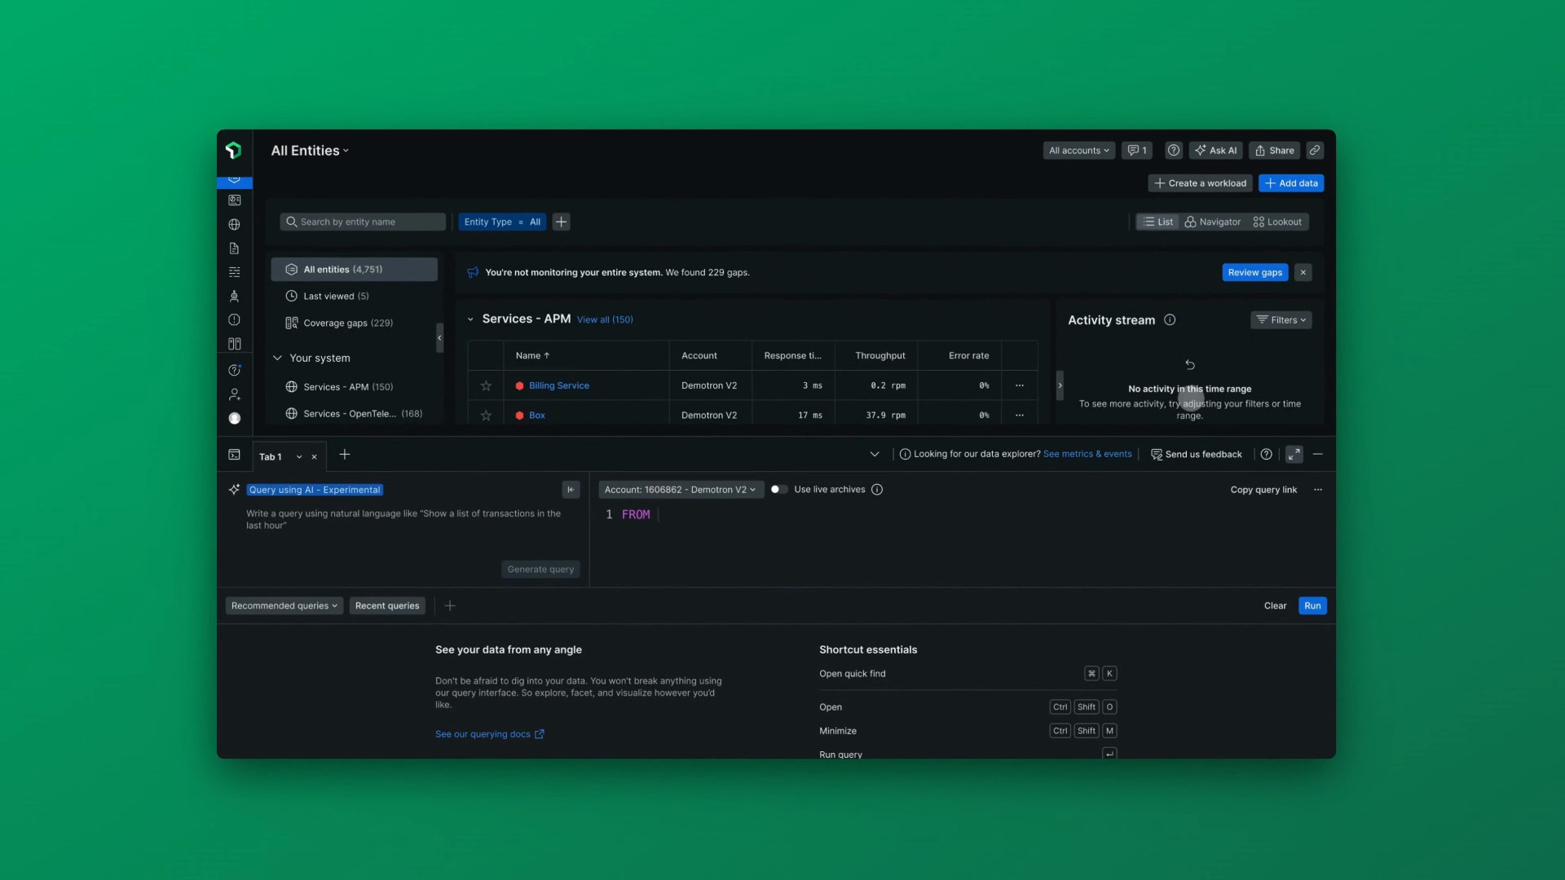
Task: Open View all (150) link
Action: point(605,319)
